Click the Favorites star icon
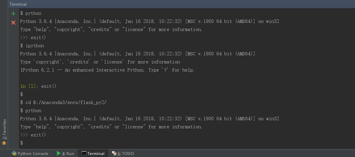The width and height of the screenshot is (355, 157). pos(4,143)
